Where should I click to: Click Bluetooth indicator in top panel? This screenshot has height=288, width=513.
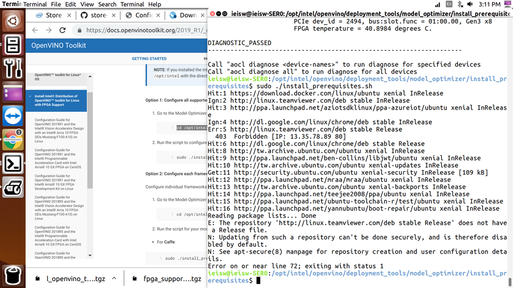click(460, 4)
